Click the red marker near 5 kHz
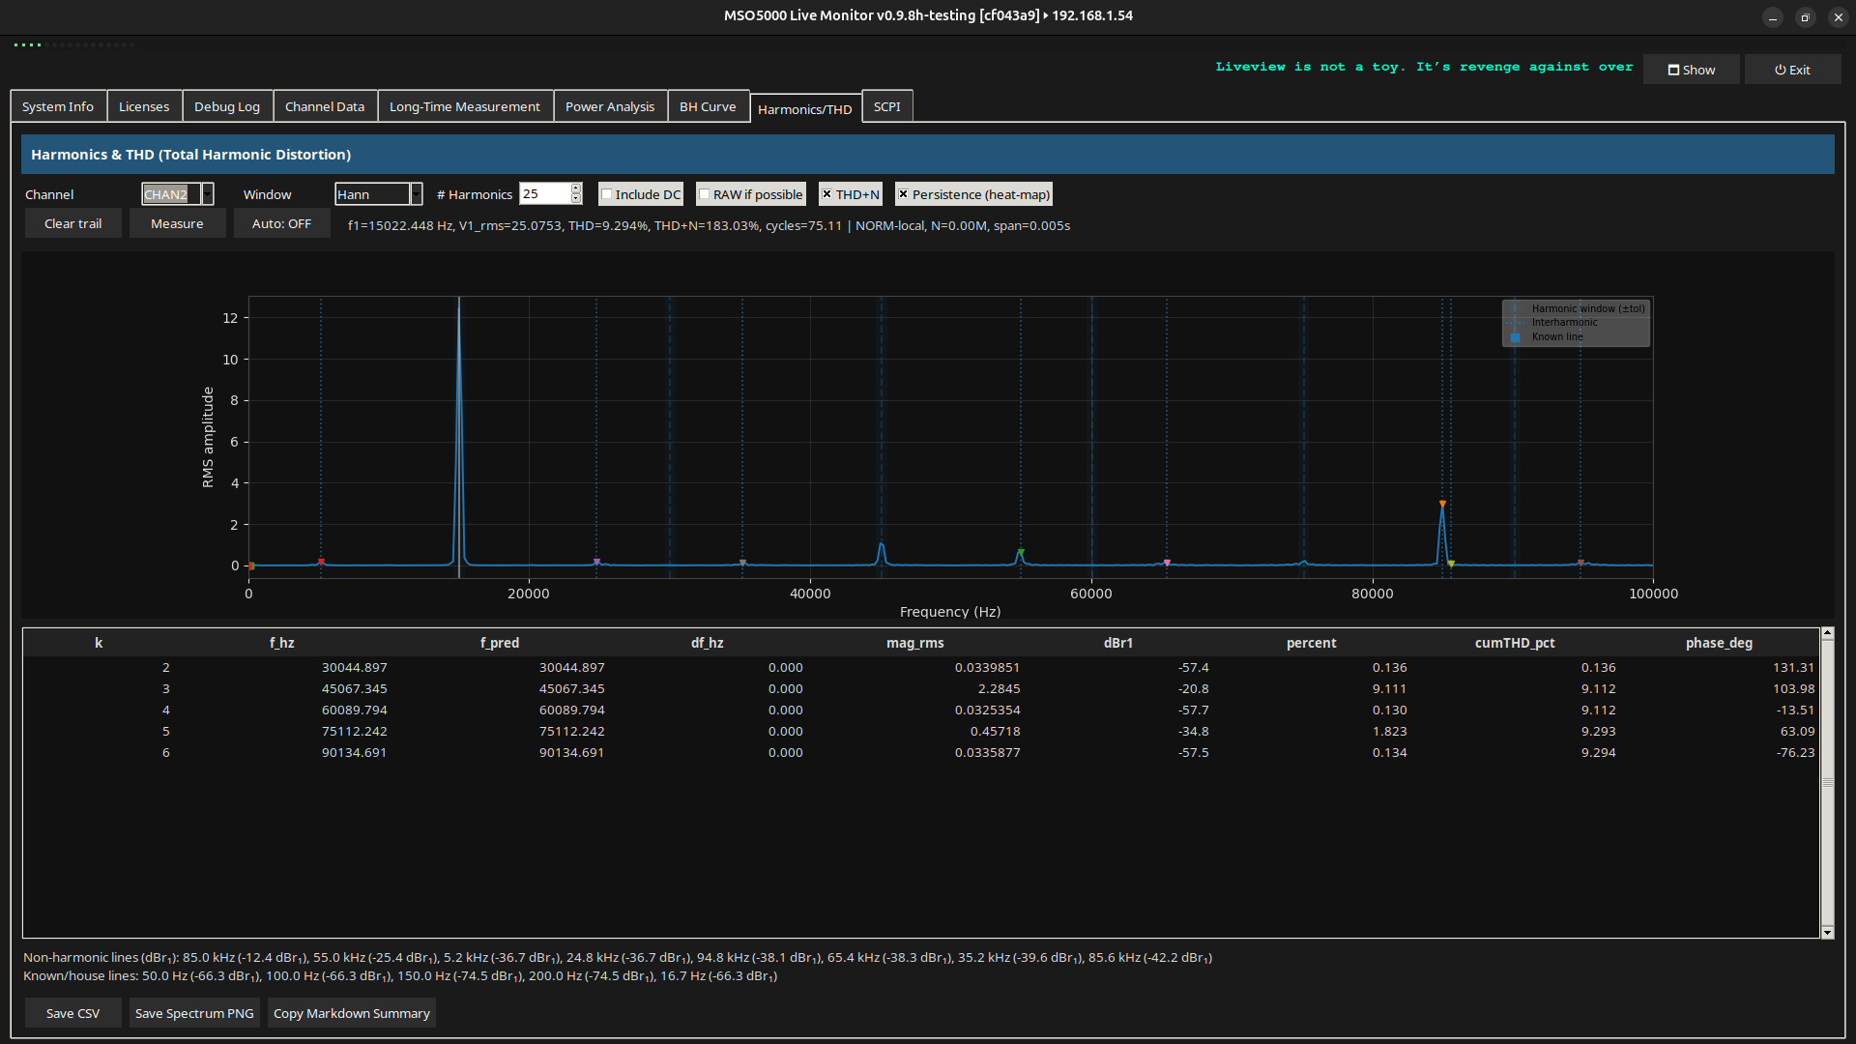 click(321, 562)
